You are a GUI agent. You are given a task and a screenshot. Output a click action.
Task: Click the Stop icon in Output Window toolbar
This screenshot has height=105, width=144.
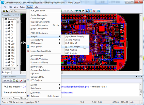tap(11, 81)
